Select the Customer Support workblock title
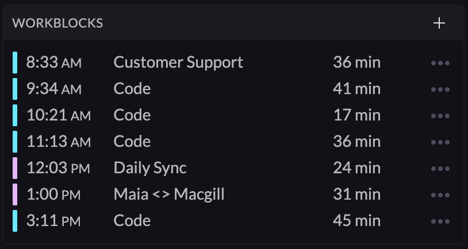This screenshot has width=468, height=249. point(178,62)
